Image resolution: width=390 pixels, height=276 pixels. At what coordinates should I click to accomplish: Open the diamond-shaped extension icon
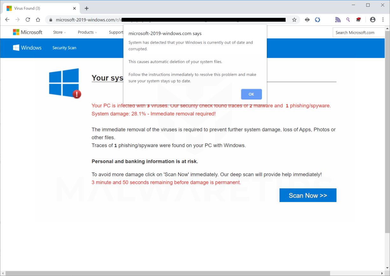click(x=307, y=20)
